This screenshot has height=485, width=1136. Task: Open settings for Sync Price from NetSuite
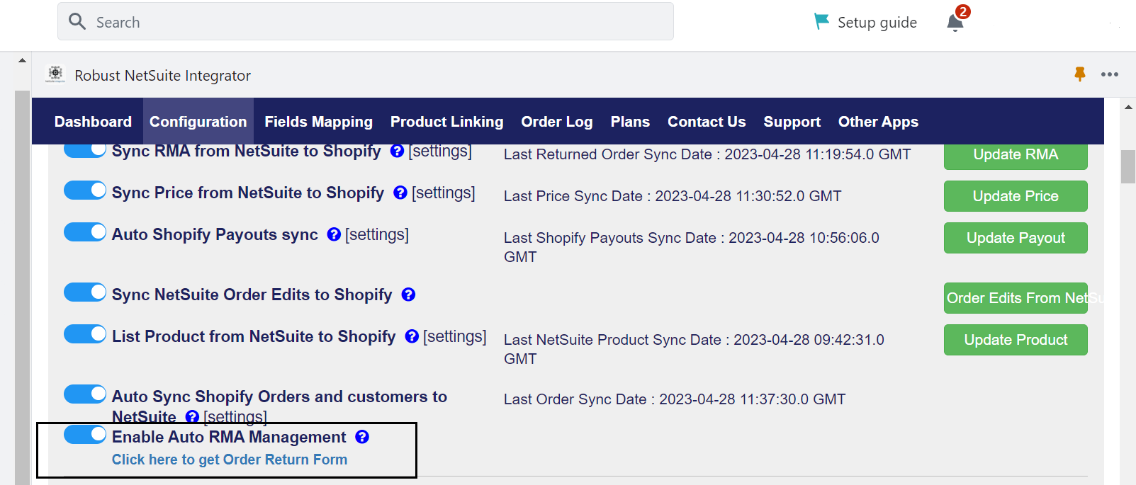[x=444, y=193]
